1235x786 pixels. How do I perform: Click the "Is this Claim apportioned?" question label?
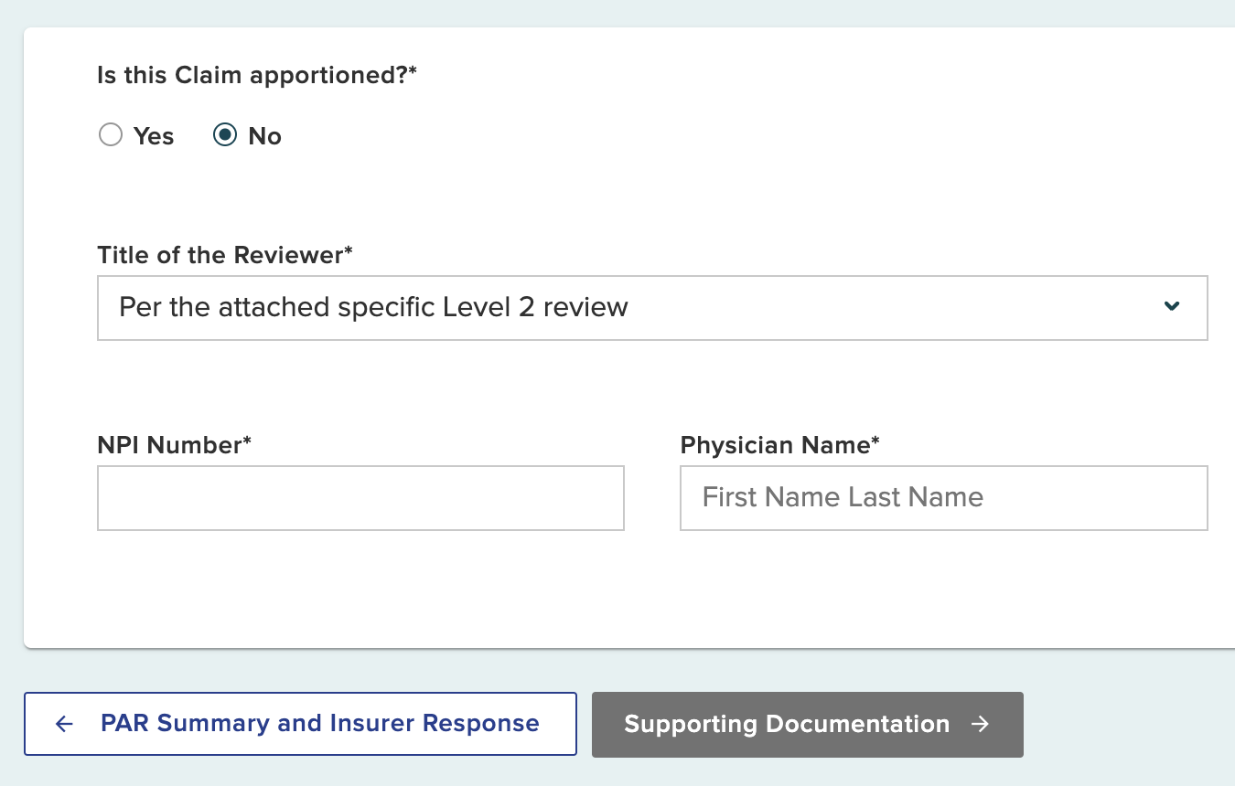click(256, 75)
